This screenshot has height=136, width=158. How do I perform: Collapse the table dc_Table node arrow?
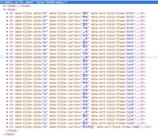click(x=1, y=2)
